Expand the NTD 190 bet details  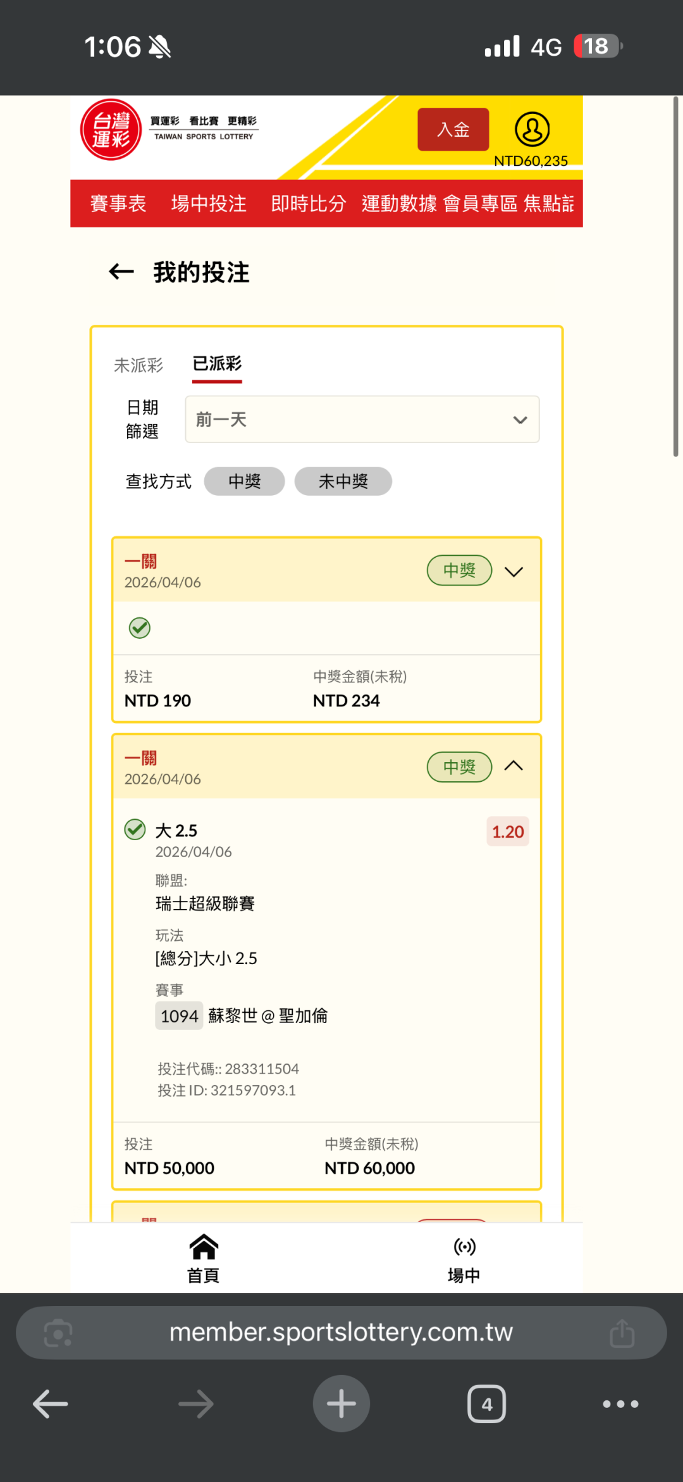514,572
